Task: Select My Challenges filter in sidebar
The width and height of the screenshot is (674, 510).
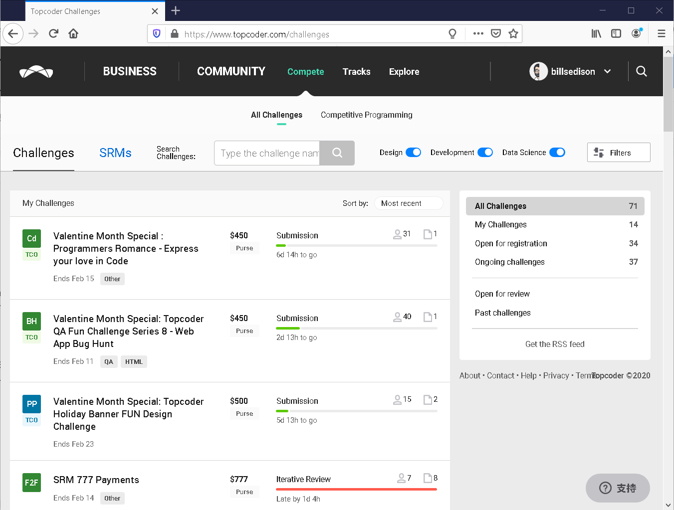Action: 555,225
